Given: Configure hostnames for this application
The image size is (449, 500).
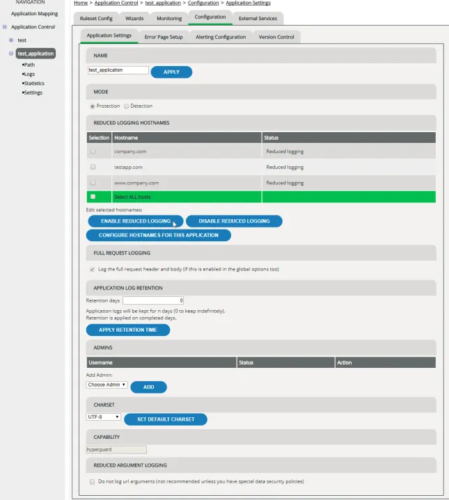Looking at the screenshot, I should point(158,235).
